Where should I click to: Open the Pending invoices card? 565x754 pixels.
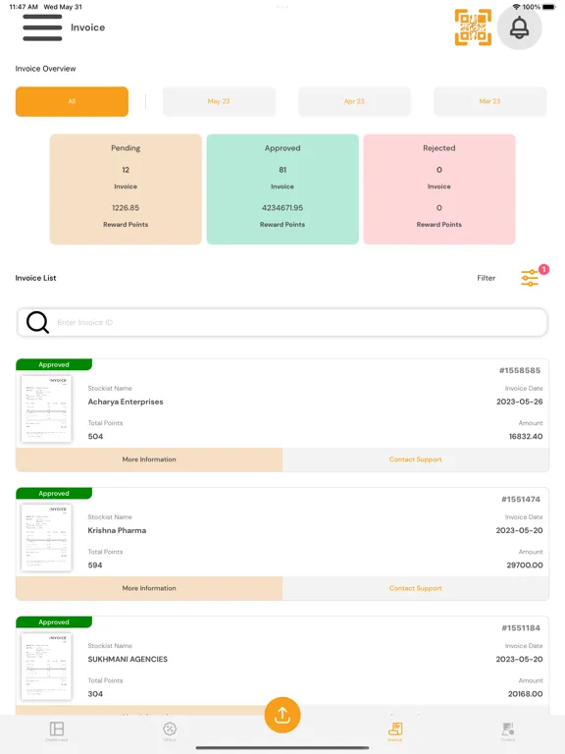pos(126,188)
